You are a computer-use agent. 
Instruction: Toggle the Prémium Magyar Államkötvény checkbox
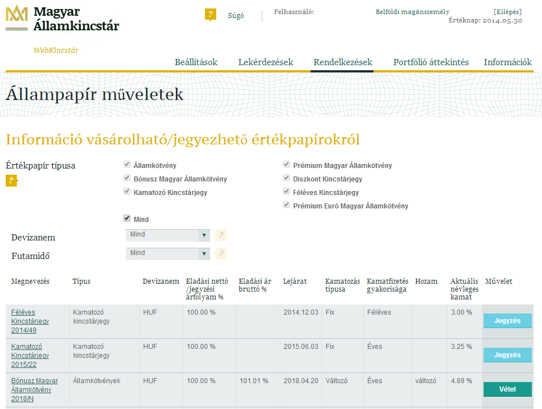[286, 164]
